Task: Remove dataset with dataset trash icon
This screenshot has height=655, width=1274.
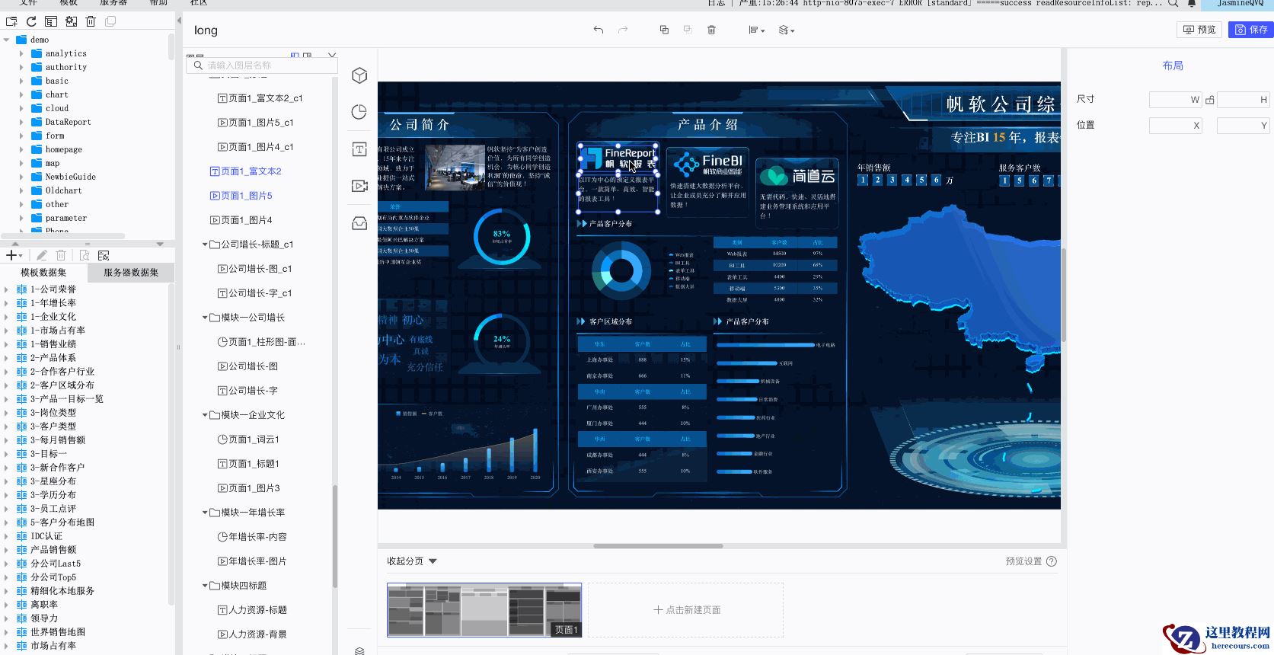Action: click(x=62, y=256)
